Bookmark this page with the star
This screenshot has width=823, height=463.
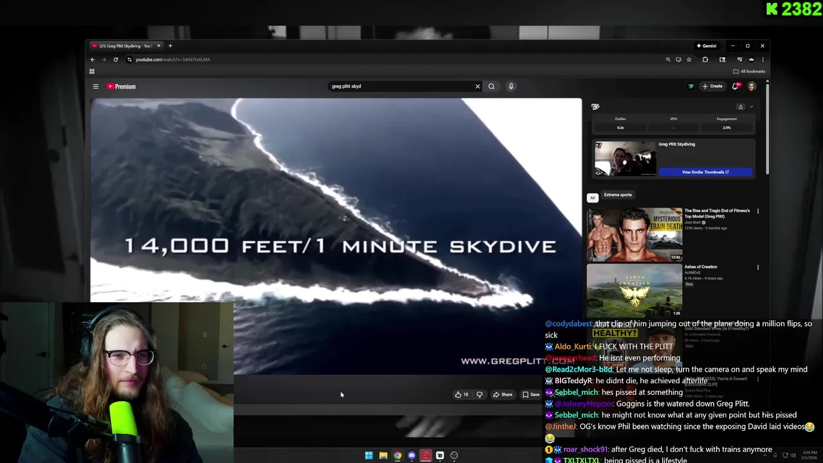tap(689, 59)
